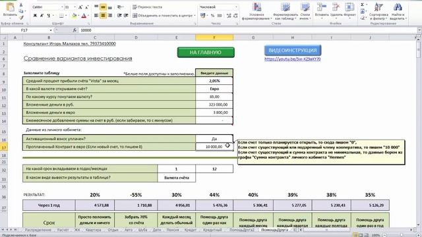Click the font color A icon
This screenshot has height=237, width=422.
coord(84,16)
